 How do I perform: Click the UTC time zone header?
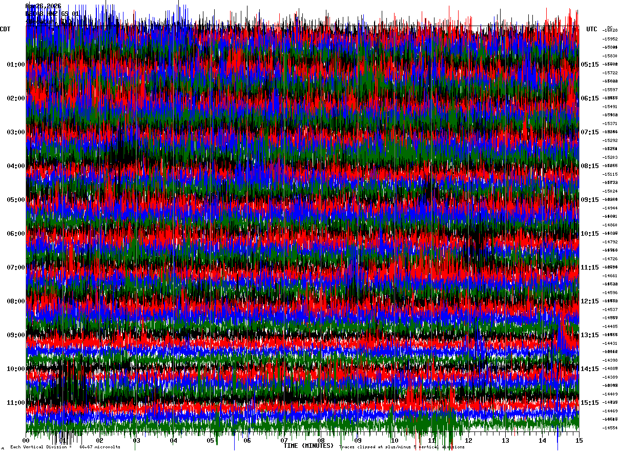pyautogui.click(x=592, y=29)
